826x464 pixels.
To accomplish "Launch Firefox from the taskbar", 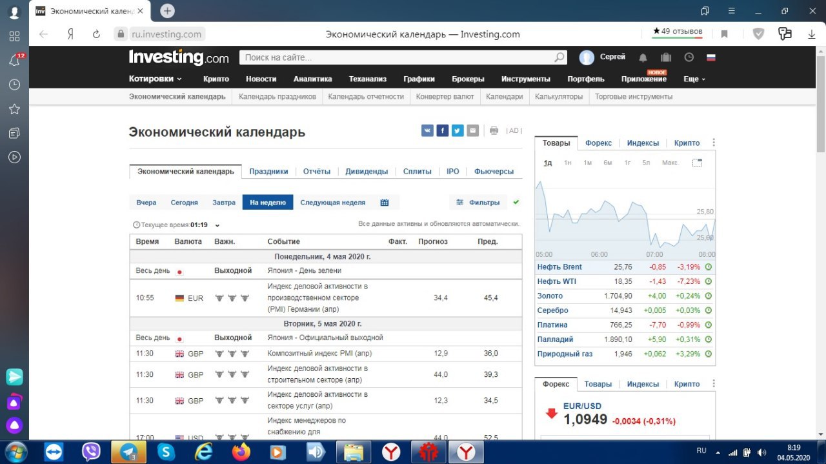I will click(x=241, y=452).
